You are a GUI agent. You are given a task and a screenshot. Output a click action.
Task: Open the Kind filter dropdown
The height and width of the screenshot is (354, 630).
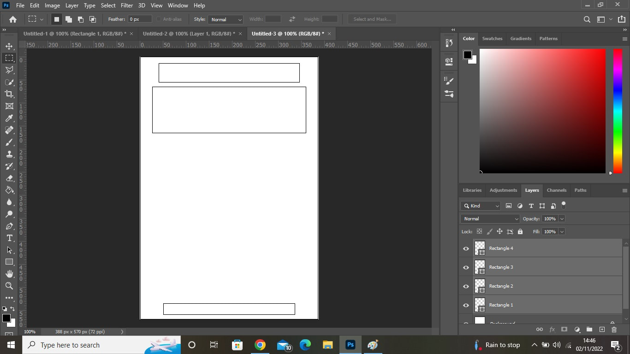pos(481,206)
